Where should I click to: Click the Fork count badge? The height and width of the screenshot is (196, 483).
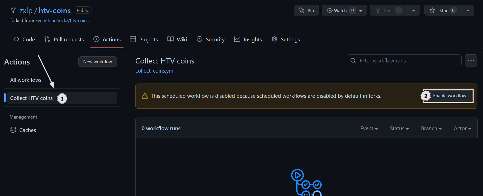[399, 10]
